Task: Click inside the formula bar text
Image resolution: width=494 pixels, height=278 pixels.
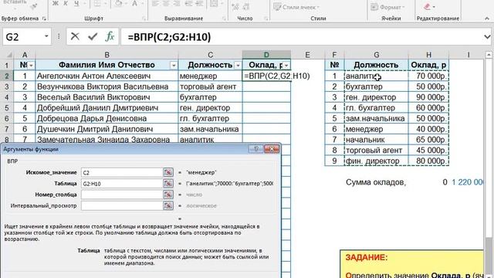Action: tap(169, 37)
